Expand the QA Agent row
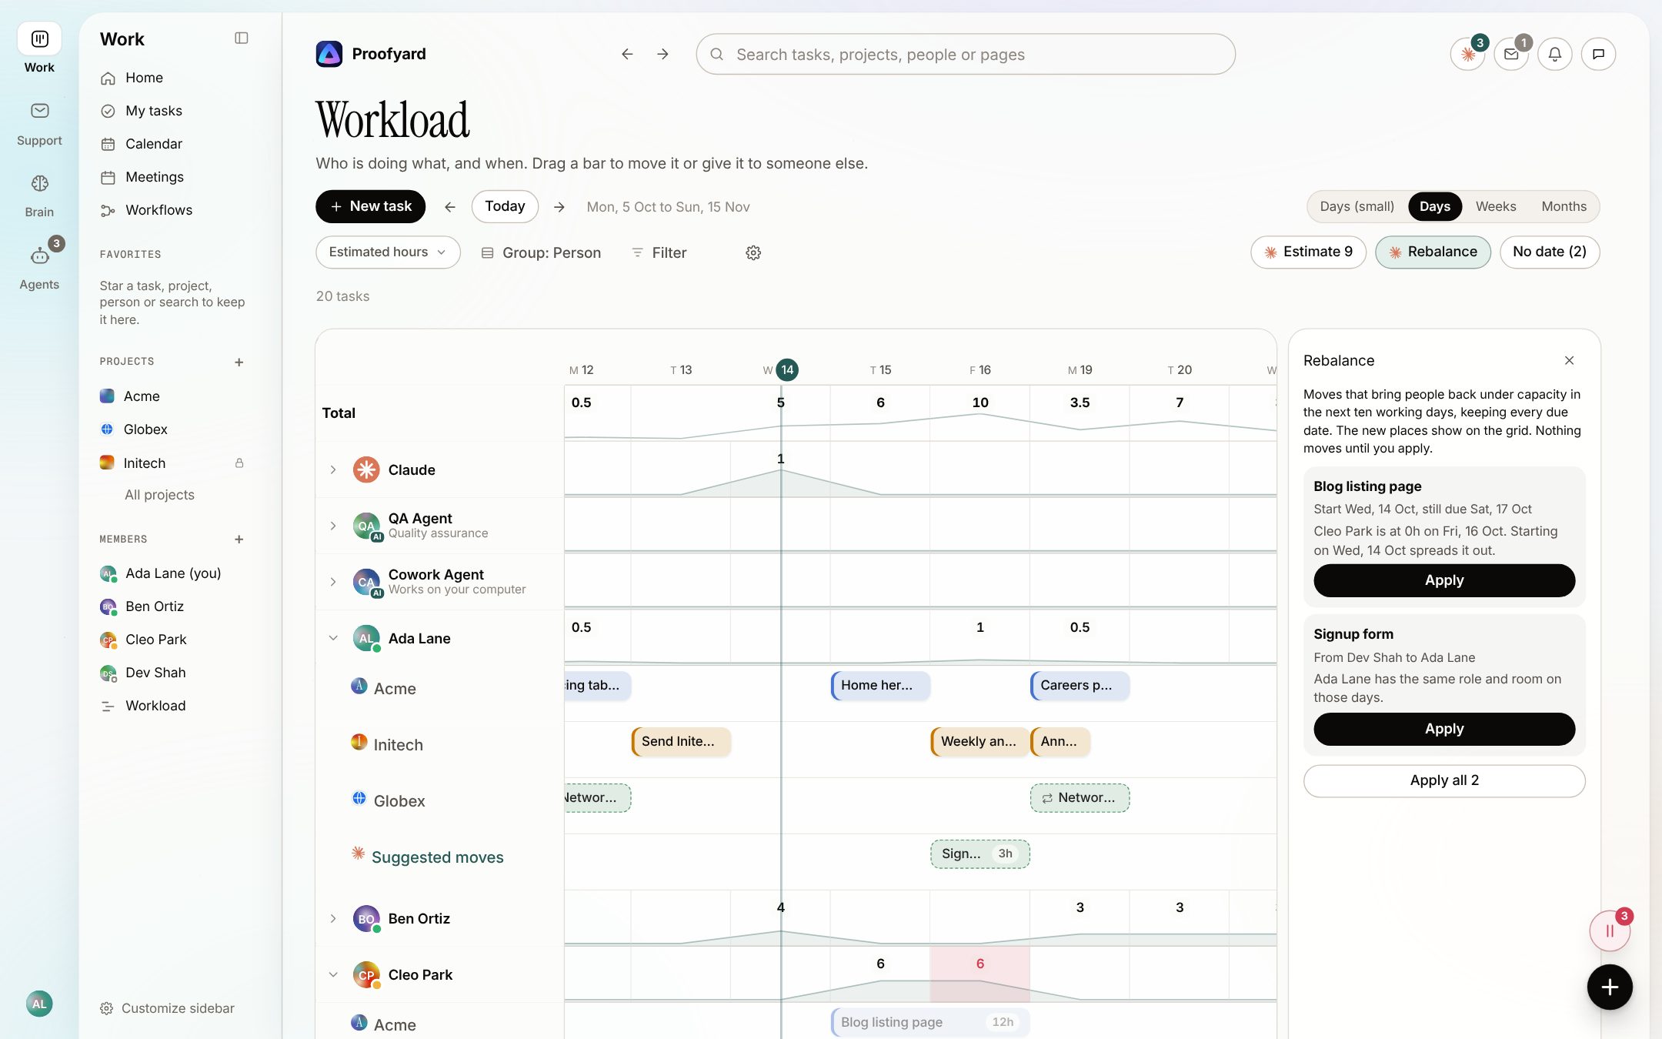This screenshot has height=1039, width=1662. coord(333,526)
